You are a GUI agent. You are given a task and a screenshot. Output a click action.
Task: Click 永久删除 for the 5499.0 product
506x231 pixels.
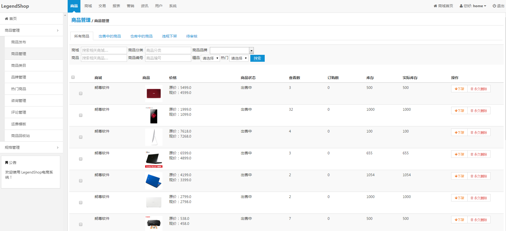(x=479, y=89)
